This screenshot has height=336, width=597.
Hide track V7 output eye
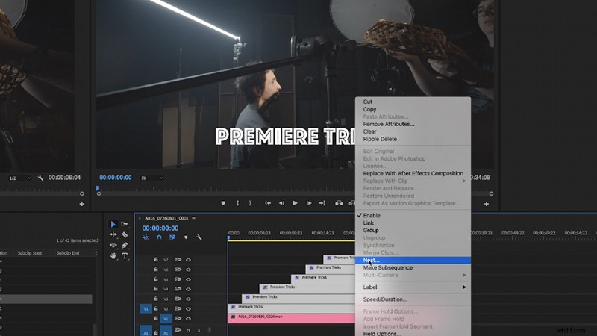coord(188,259)
